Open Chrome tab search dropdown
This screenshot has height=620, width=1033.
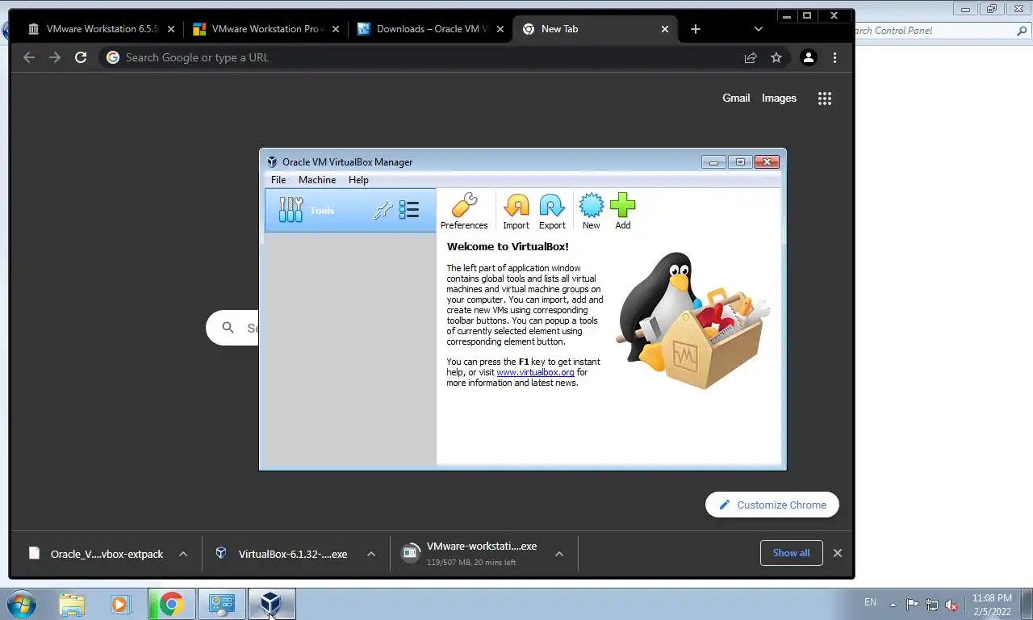[758, 29]
